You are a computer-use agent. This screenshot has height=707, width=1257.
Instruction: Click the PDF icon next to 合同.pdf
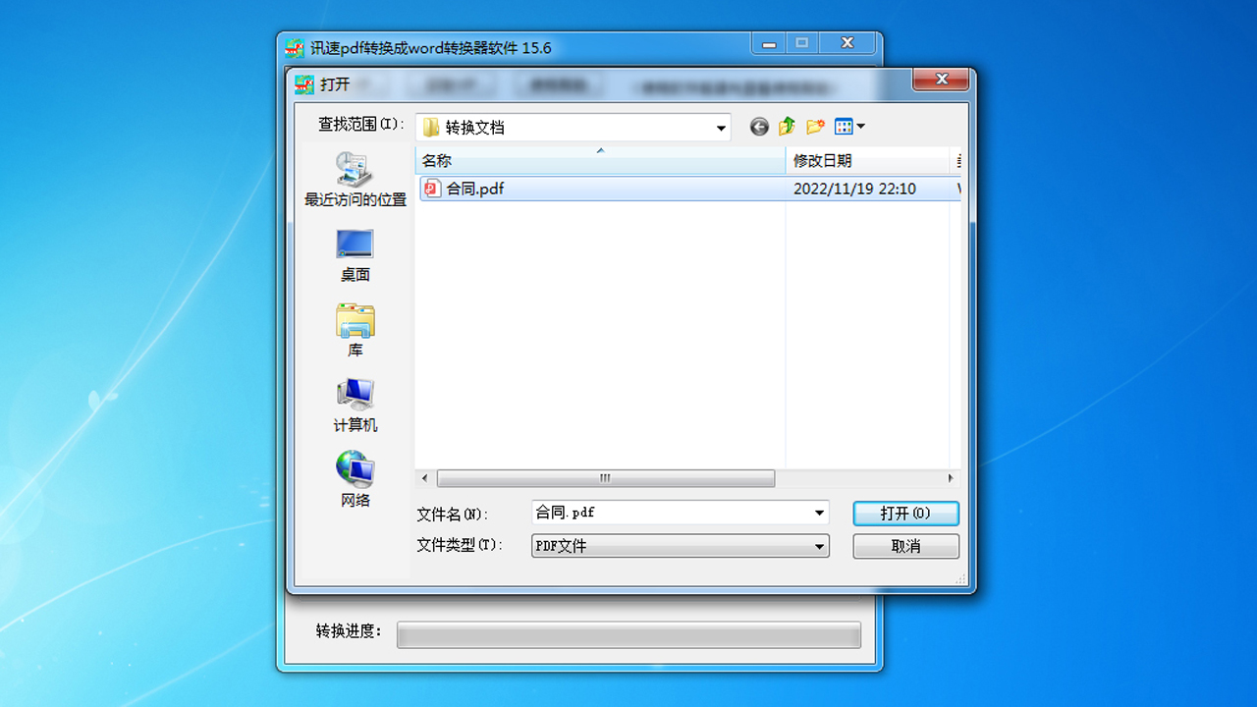point(430,188)
